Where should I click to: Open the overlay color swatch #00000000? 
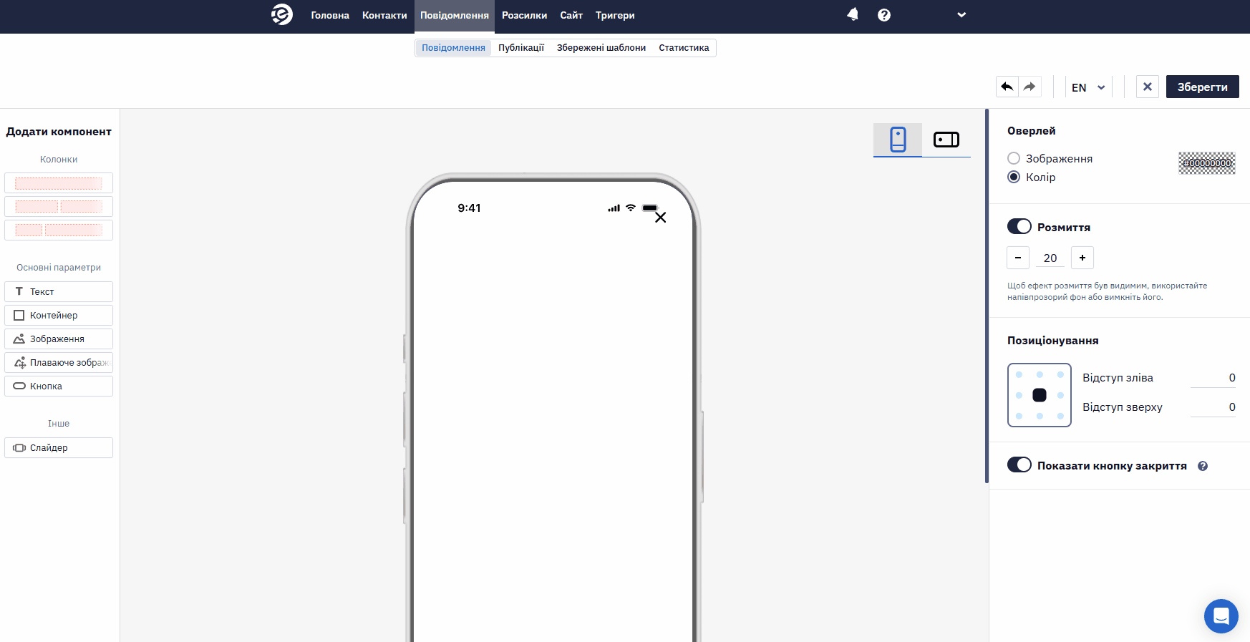[1207, 163]
